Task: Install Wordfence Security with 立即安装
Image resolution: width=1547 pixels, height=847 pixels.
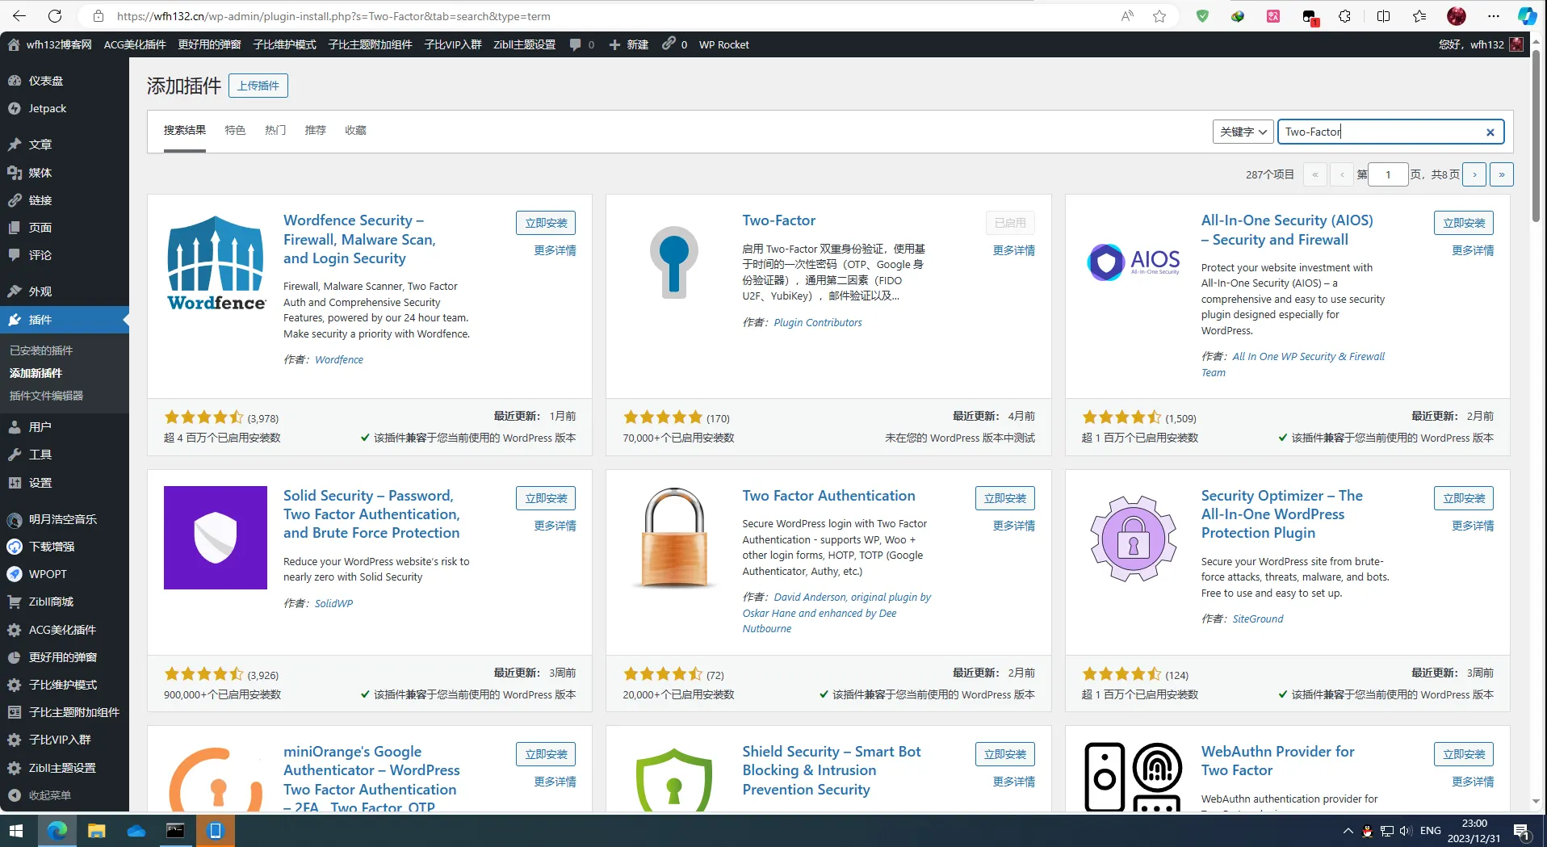Action: point(546,223)
